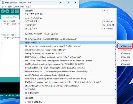Expand the BOD Mode when Active/Sleeping submenu
133x104 pixels.
pos(68,61)
